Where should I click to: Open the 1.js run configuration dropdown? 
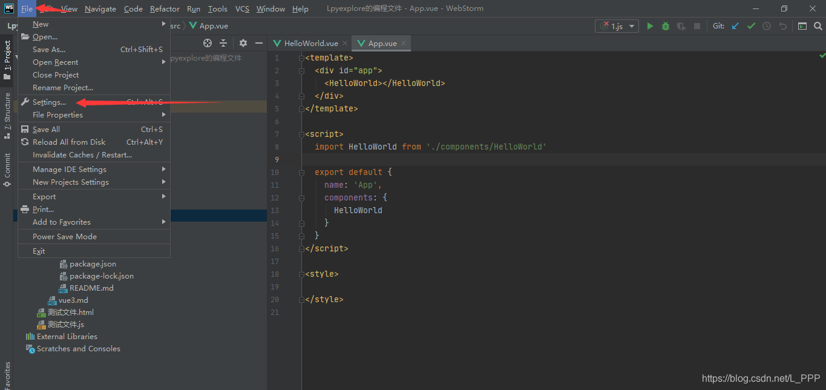[x=617, y=26]
